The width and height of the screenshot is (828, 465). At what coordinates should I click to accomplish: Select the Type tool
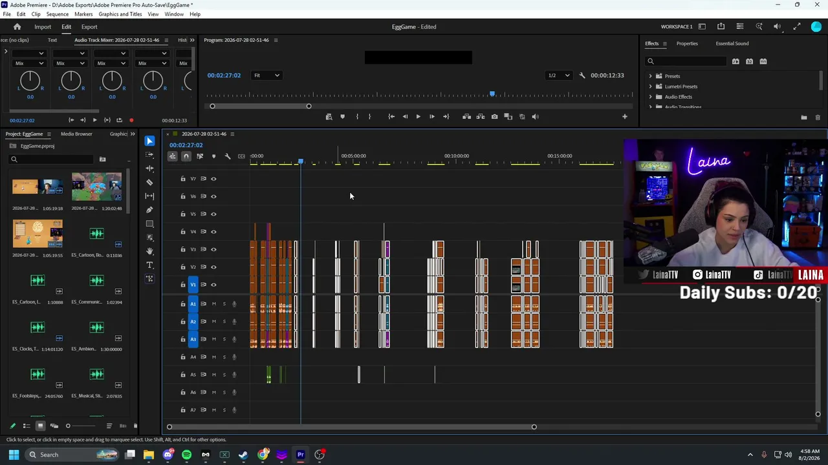click(x=149, y=265)
